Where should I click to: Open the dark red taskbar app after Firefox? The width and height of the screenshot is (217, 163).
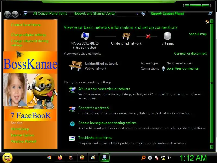71,158
